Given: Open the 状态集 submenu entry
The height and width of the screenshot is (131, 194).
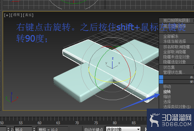Looking at the screenshot, I should click(x=169, y=67).
